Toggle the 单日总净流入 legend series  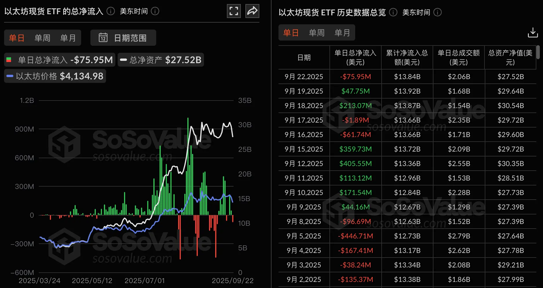pos(60,60)
